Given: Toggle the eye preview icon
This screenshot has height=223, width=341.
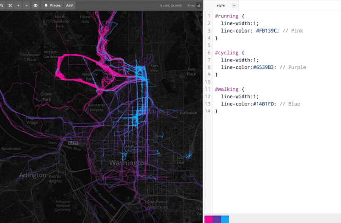Looking at the screenshot, I should (35, 6).
